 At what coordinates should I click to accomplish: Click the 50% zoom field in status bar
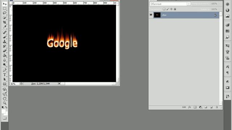14,84
